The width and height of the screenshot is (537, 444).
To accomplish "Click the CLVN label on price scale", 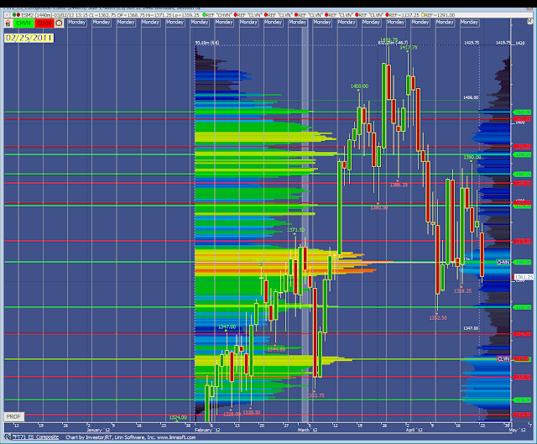I will coord(503,358).
